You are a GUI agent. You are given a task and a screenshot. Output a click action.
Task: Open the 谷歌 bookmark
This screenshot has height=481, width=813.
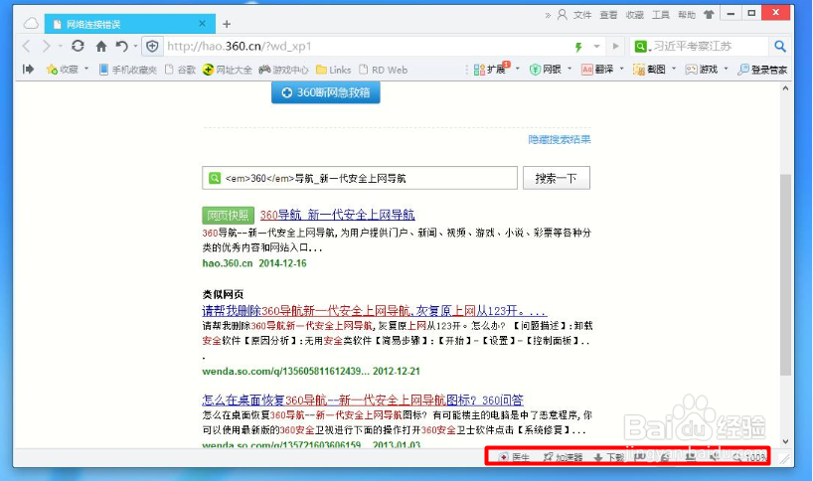[x=180, y=70]
